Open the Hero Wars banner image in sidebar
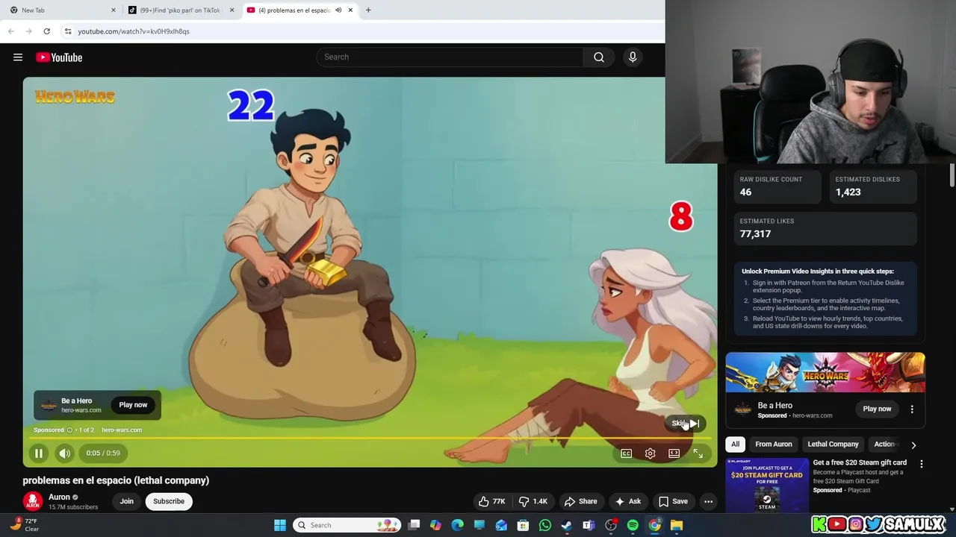 point(825,372)
